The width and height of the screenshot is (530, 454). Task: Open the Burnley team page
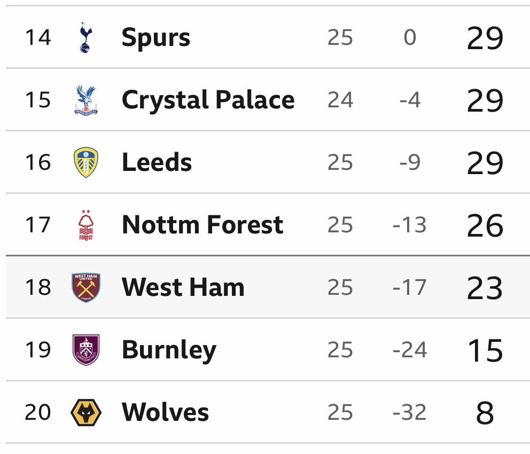[169, 350]
